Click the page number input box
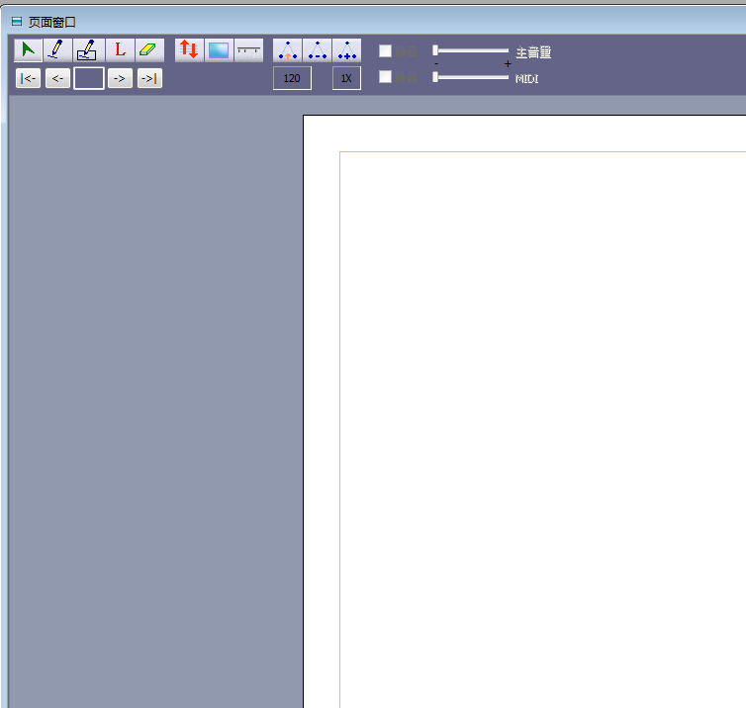 (89, 78)
